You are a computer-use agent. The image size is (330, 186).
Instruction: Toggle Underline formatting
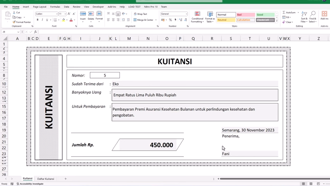pyautogui.click(x=47, y=20)
